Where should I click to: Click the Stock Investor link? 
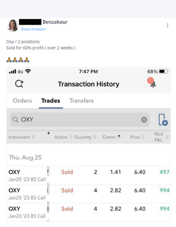[33, 29]
